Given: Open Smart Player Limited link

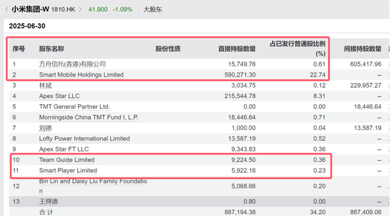Looking at the screenshot, I should [x=68, y=170].
